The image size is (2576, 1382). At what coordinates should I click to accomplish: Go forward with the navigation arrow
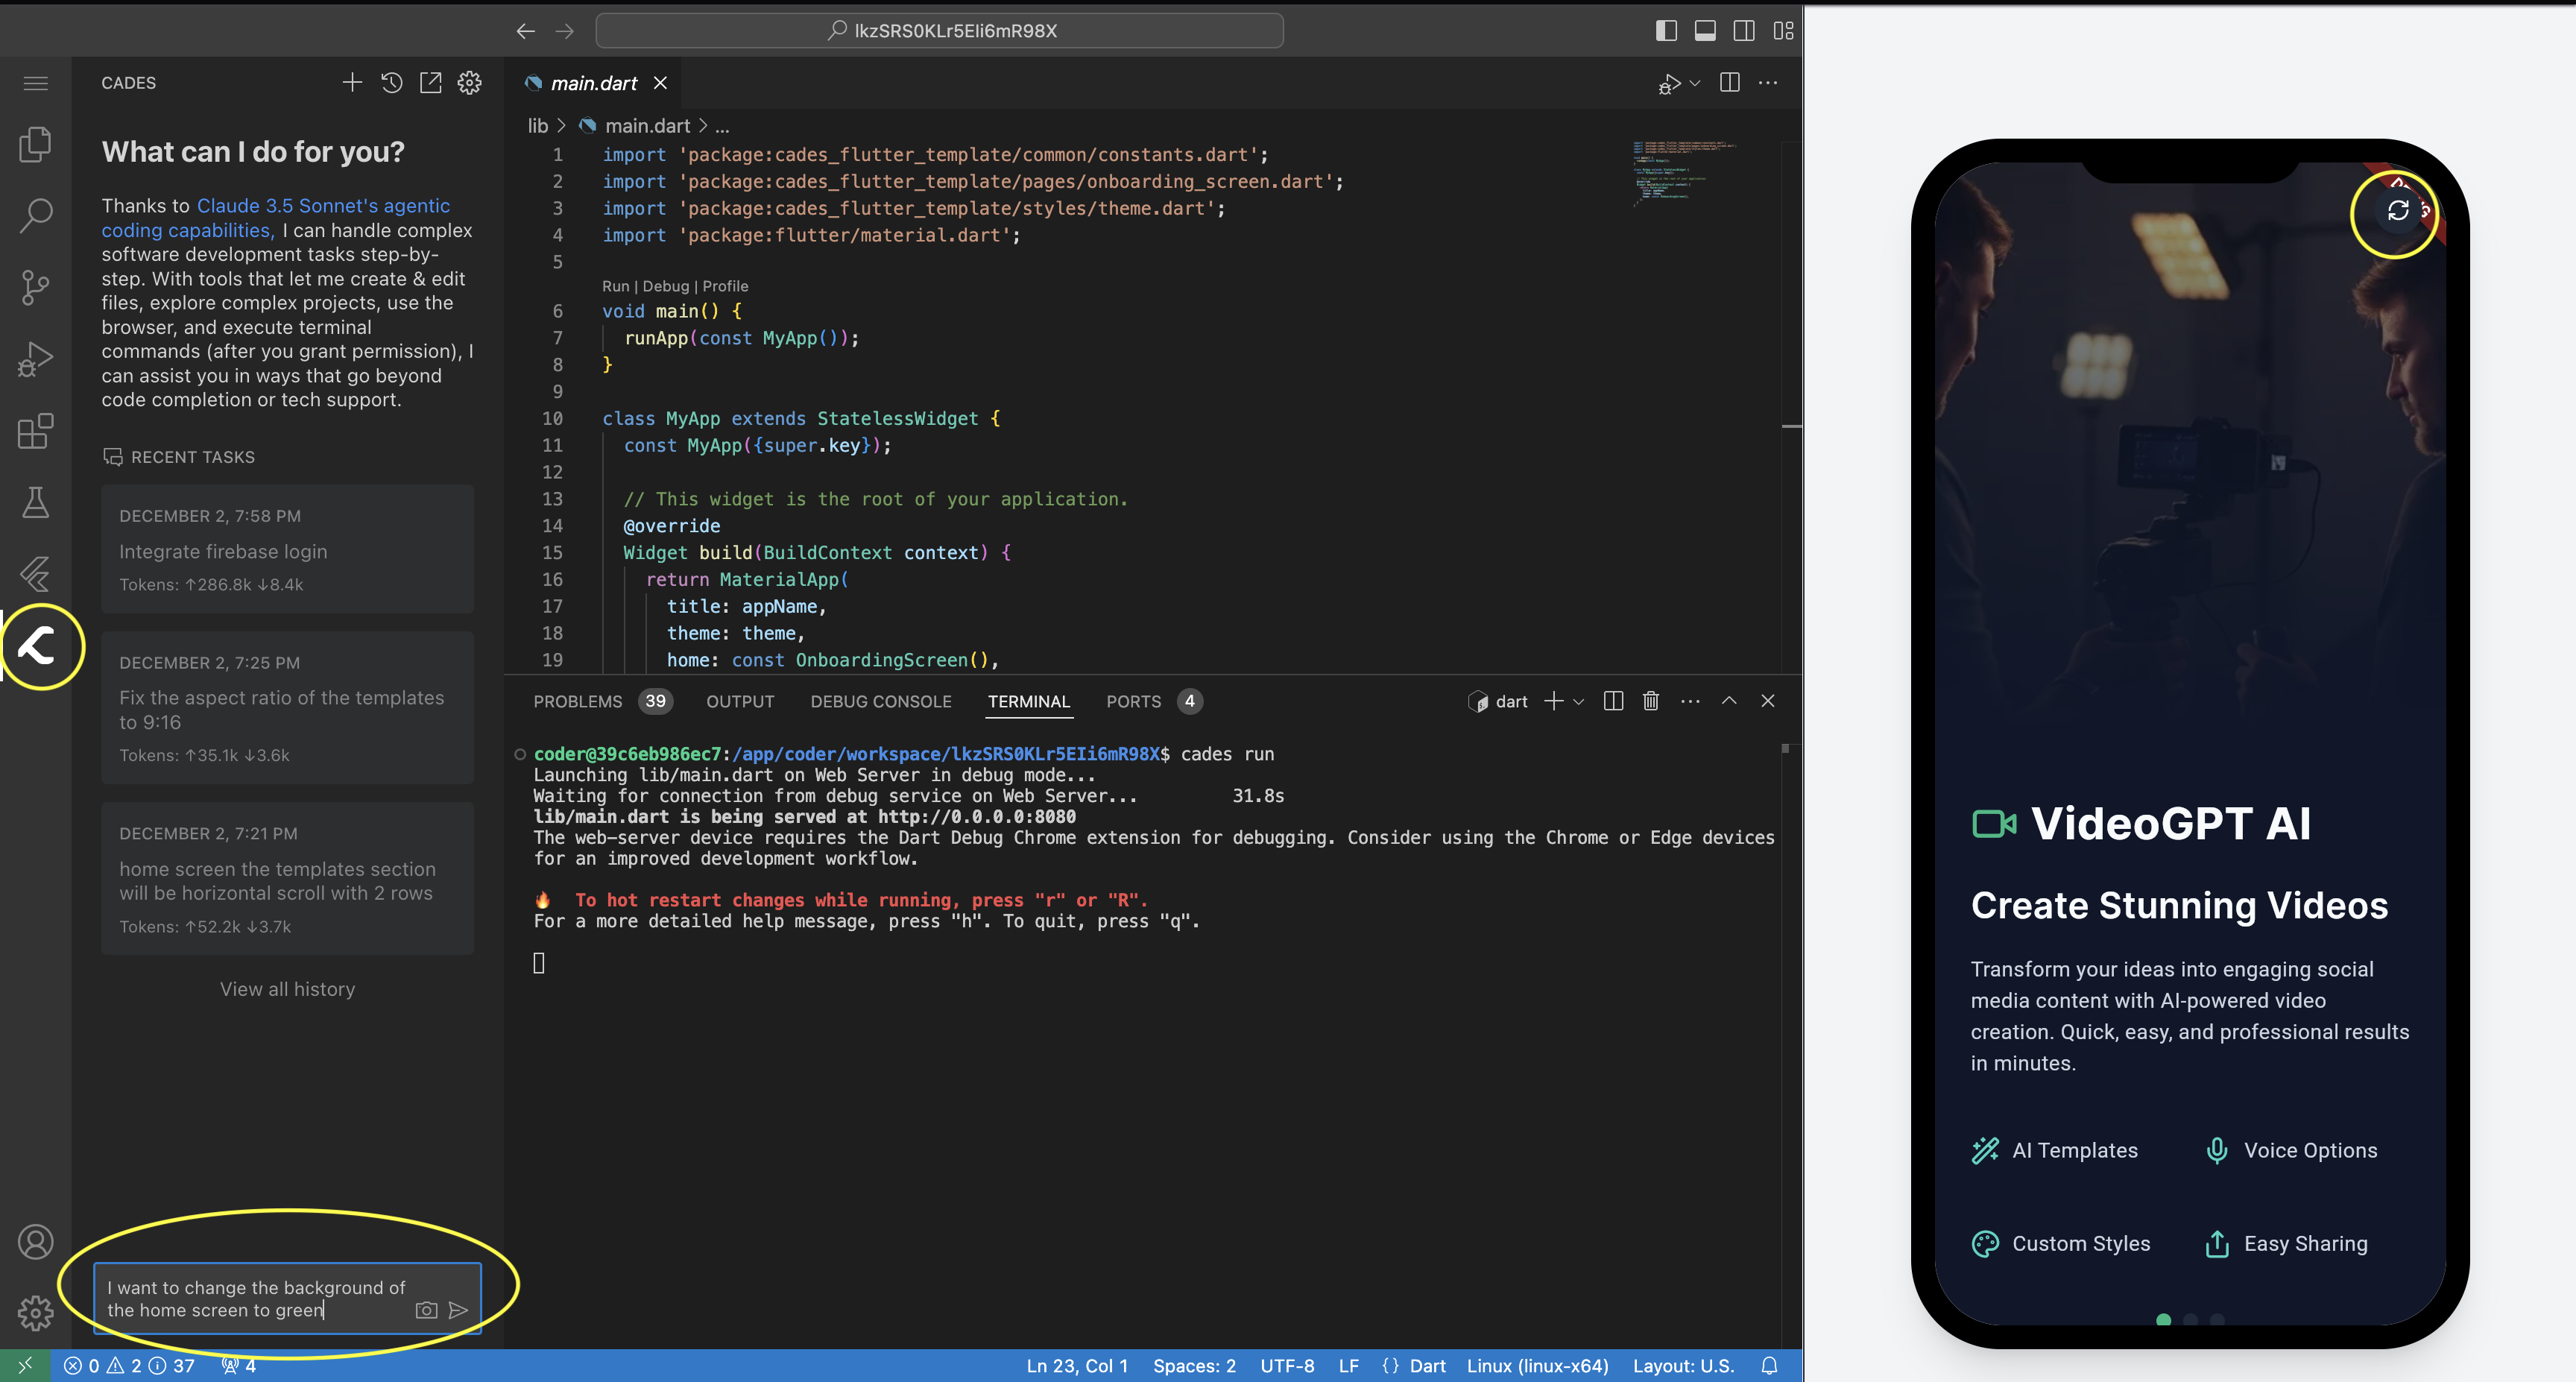565,31
